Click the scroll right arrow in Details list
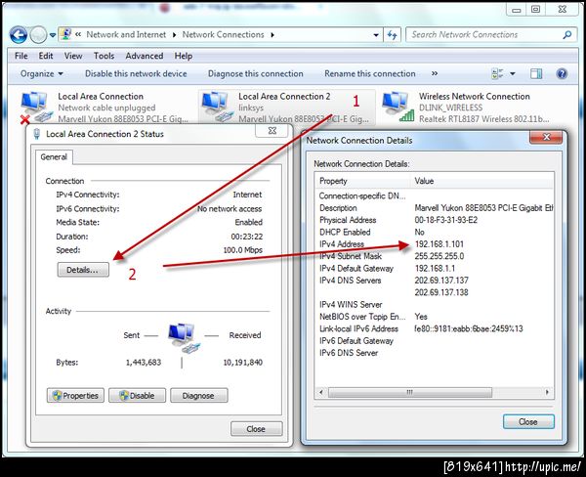This screenshot has width=586, height=477. point(547,392)
